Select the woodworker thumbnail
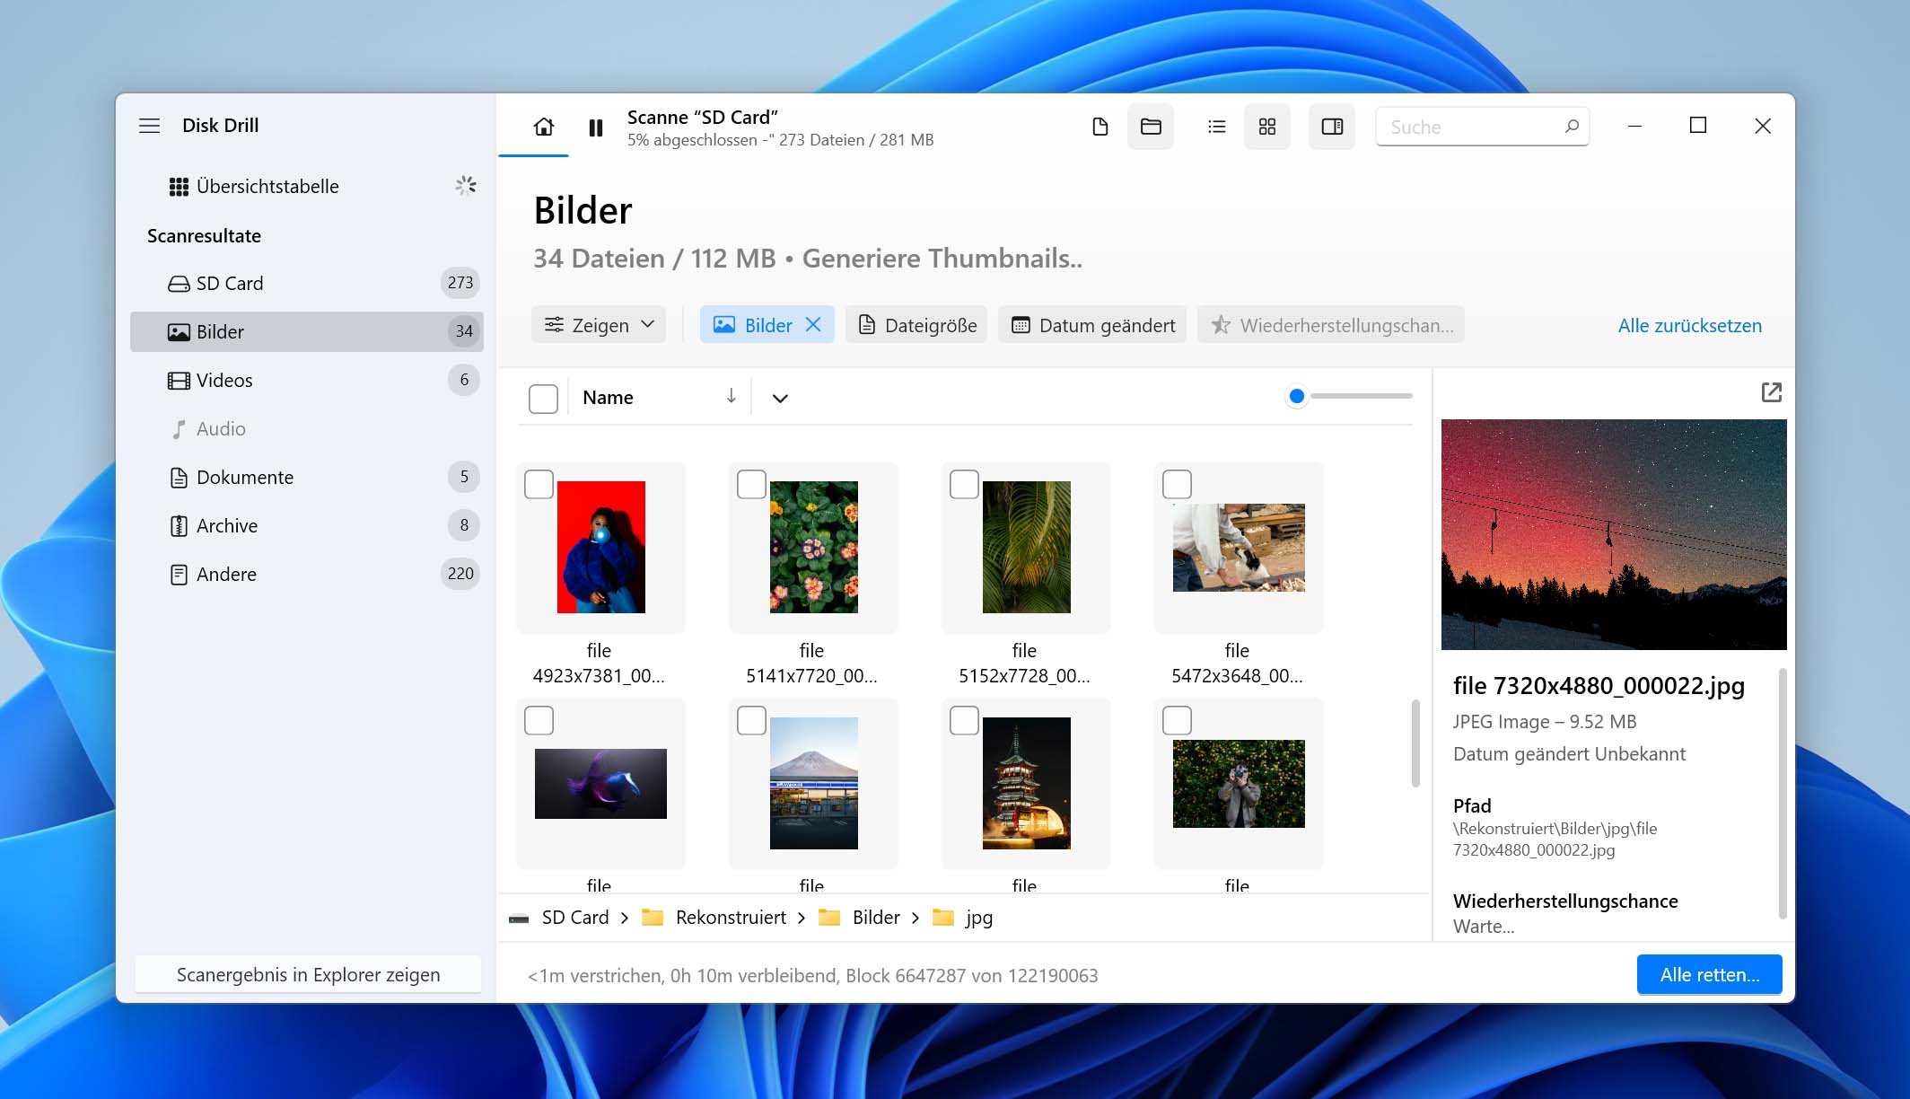The width and height of the screenshot is (1910, 1099). (1239, 547)
